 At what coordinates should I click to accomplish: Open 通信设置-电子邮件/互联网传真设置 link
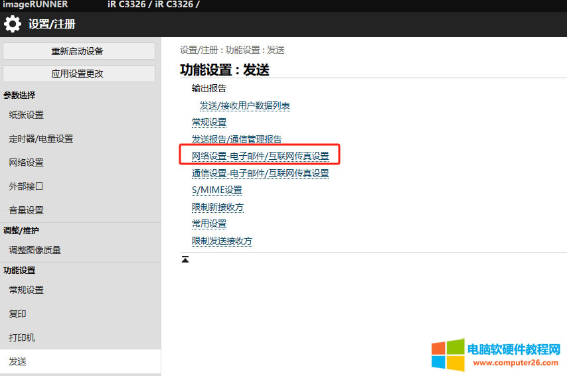point(260,173)
